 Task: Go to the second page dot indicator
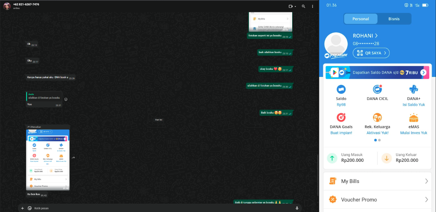[379, 140]
